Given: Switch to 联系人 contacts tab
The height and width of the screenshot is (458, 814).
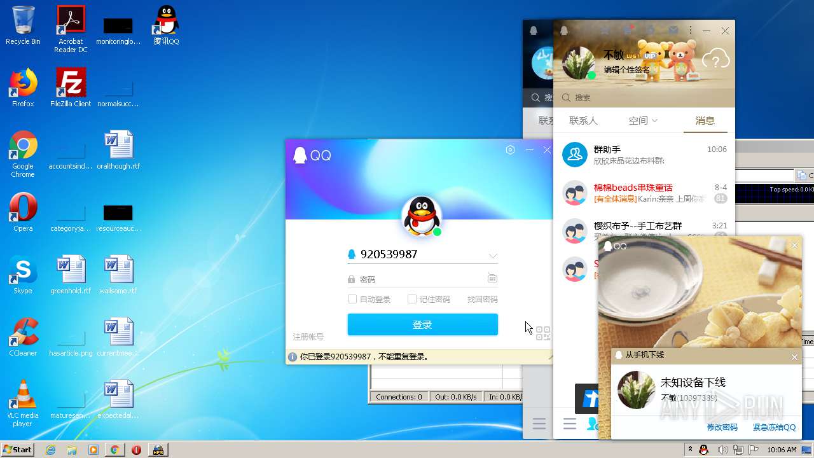Looking at the screenshot, I should tap(583, 120).
